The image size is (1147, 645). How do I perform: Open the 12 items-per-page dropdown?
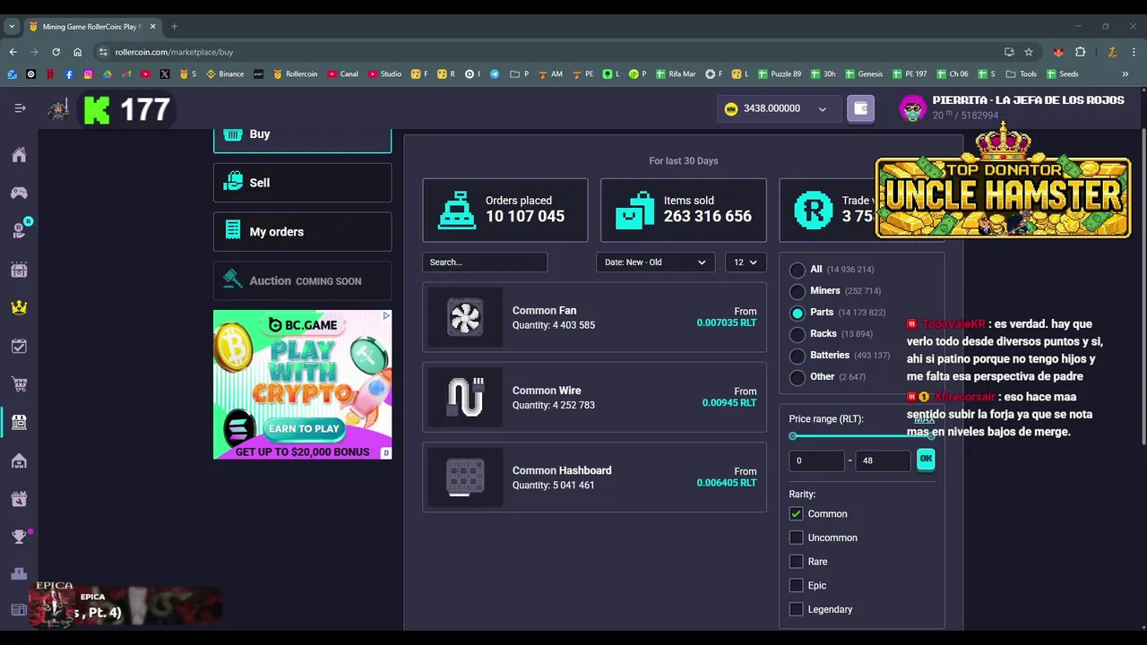click(x=746, y=262)
